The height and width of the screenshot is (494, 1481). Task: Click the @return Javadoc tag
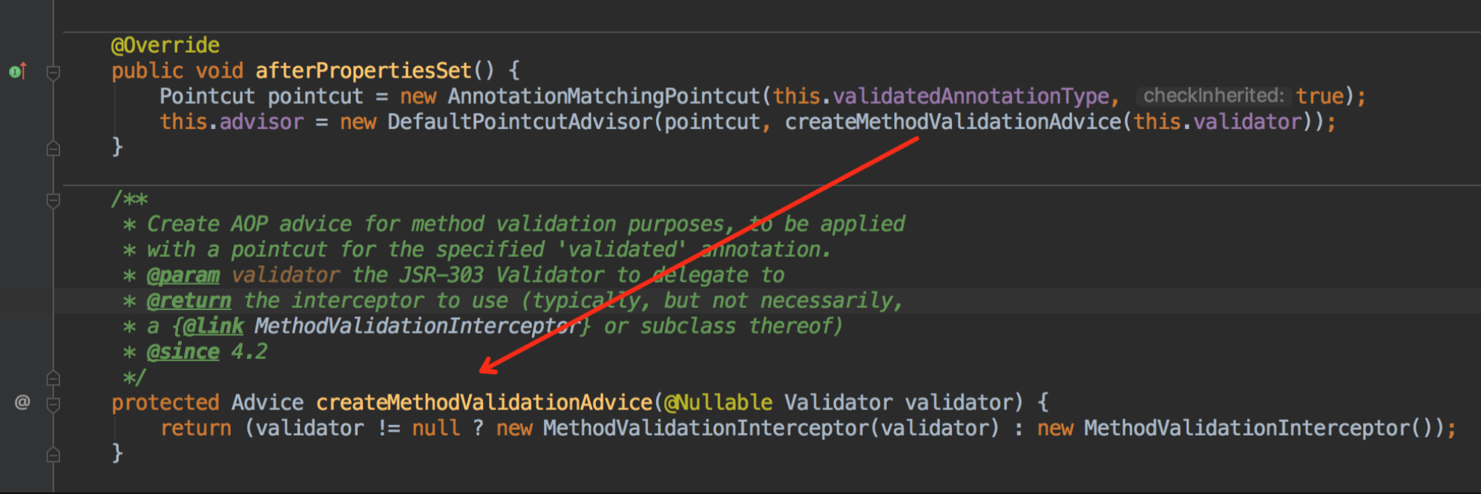[188, 300]
